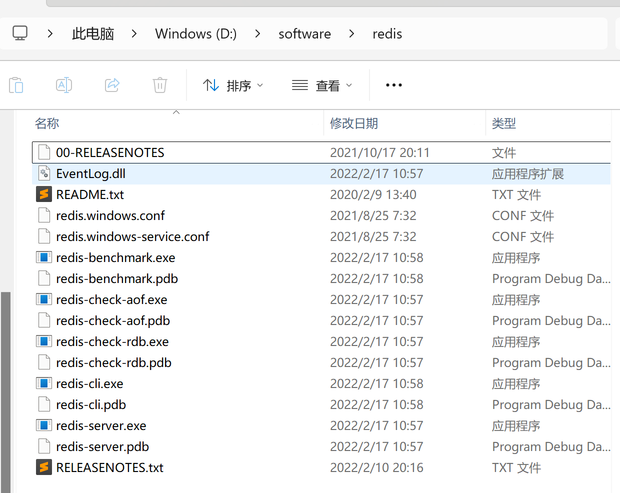Select the redis-benchmark.pdb file name
The image size is (620, 493).
click(117, 278)
